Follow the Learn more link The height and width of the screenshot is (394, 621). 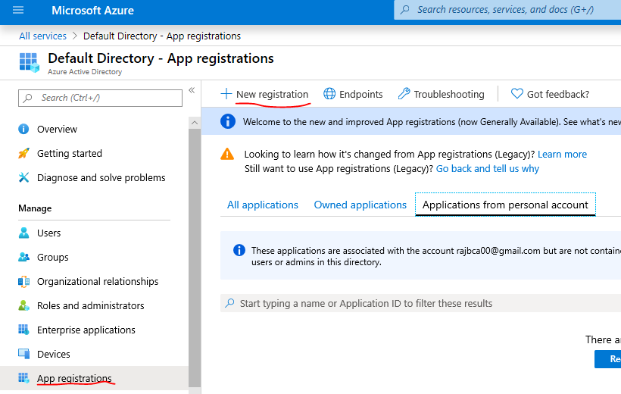563,155
